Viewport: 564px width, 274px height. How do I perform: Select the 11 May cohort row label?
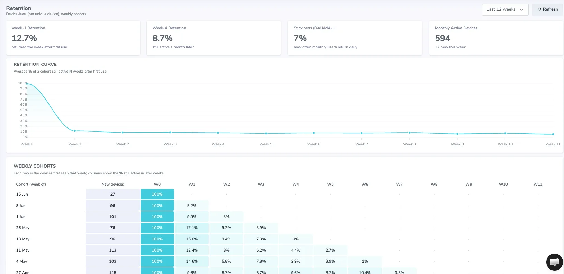pos(23,250)
